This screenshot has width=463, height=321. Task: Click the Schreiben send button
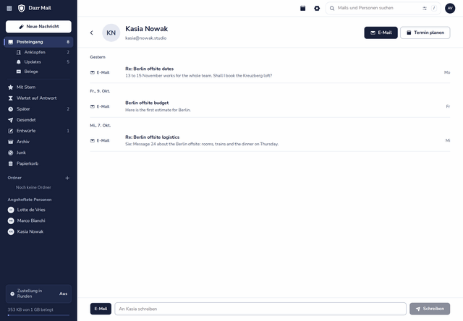[x=430, y=309]
